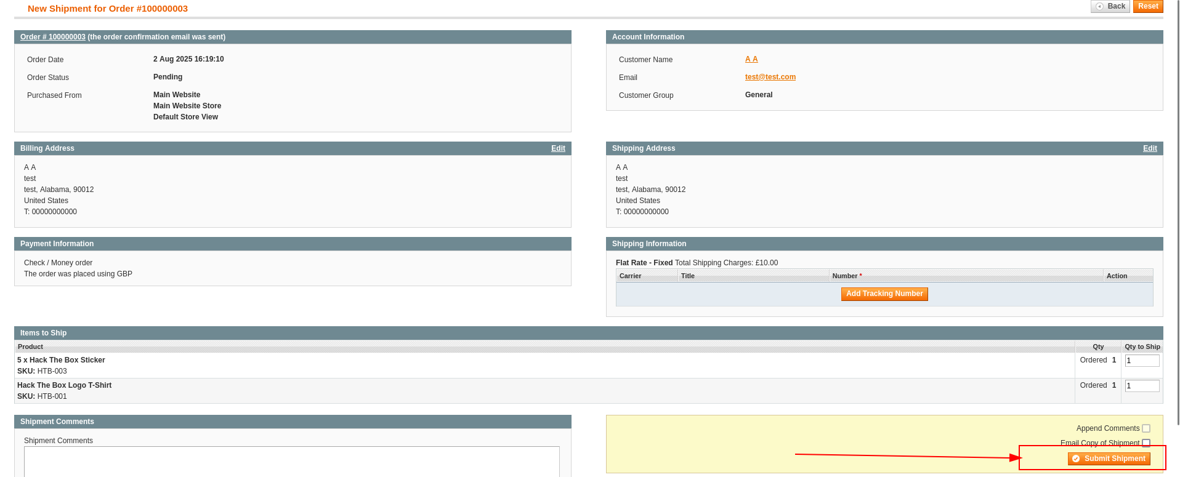Focus Qty to Ship for Sticker
Image resolution: width=1180 pixels, height=477 pixels.
1142,361
